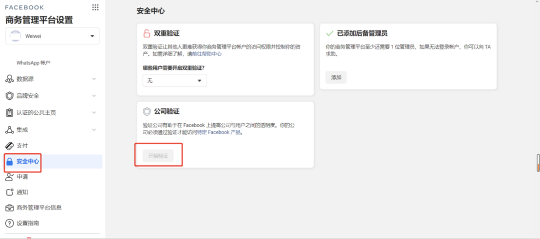540x239 pixels.
Task: Click the 支付 payment card icon
Action: point(9,146)
